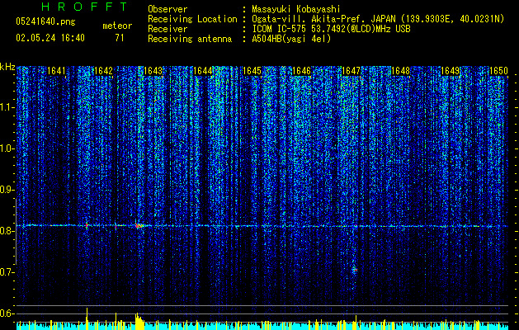Click the 0.6 kHz axis label

click(x=7, y=313)
